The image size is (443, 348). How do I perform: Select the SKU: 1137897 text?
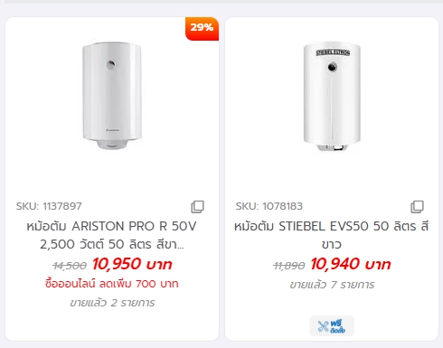pos(49,206)
